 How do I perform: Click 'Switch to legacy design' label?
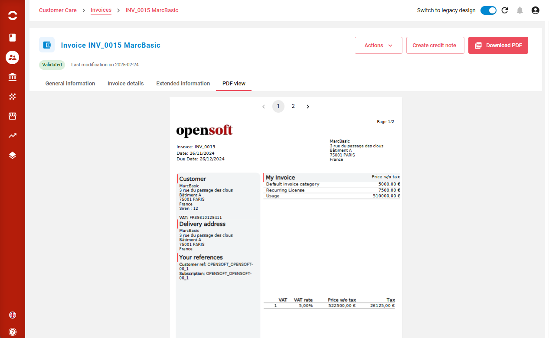click(446, 10)
